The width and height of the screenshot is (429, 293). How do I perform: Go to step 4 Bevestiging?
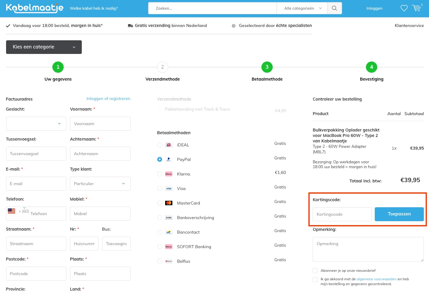click(x=371, y=67)
